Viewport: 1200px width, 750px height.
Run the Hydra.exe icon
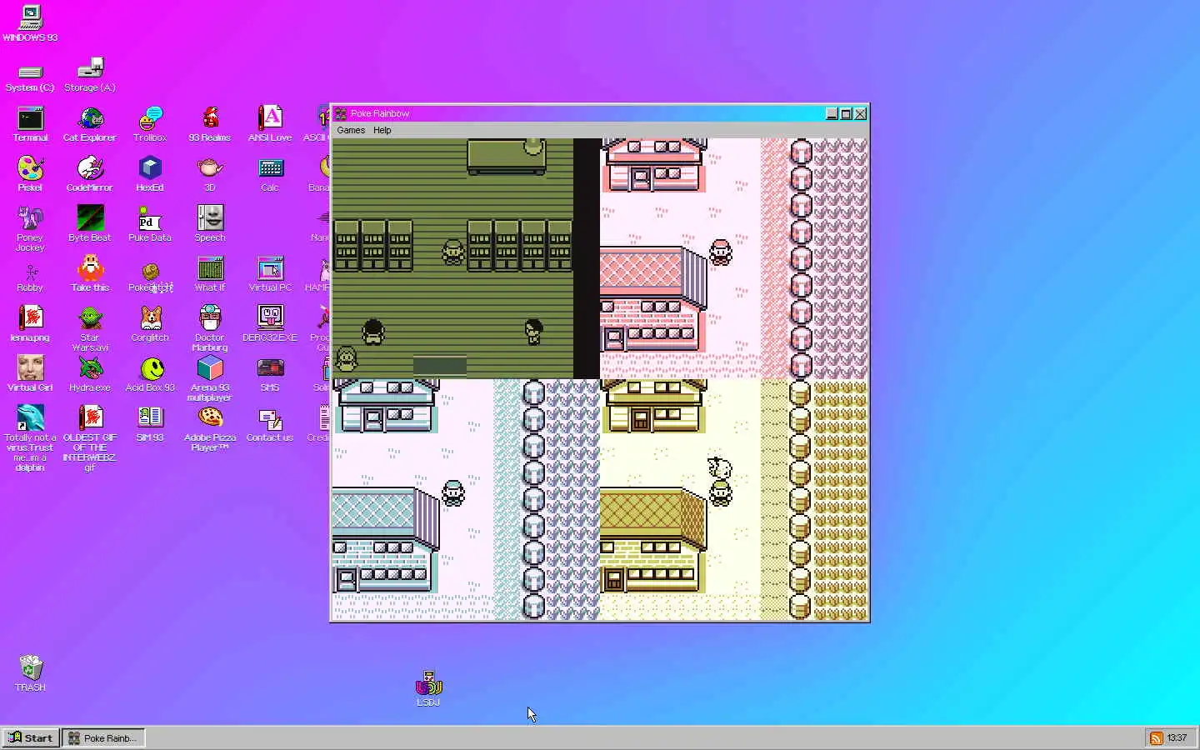tap(90, 374)
